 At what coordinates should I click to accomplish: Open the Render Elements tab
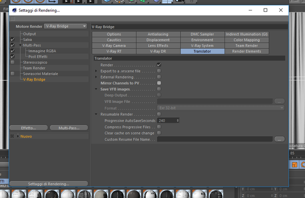tap(247, 51)
